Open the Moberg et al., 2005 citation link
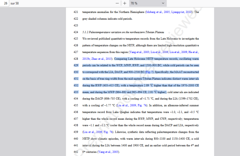The image size is (240, 156). 158,12
